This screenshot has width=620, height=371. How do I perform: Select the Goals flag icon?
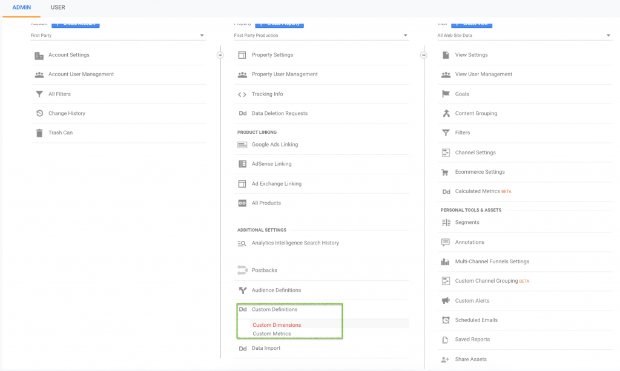coord(446,94)
